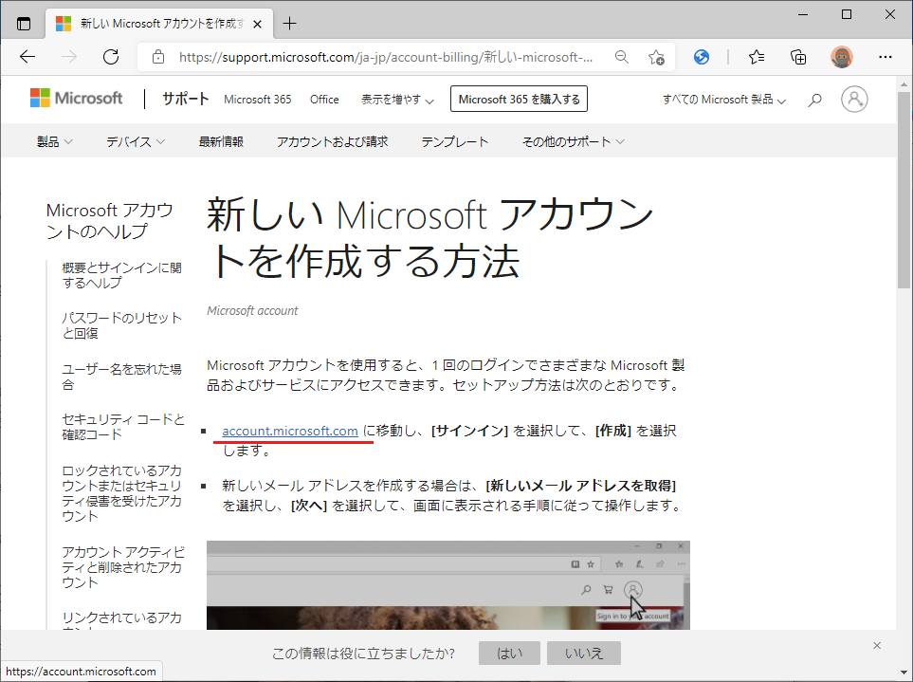Open Microsoft 365 header link
The image size is (913, 682).
257,100
